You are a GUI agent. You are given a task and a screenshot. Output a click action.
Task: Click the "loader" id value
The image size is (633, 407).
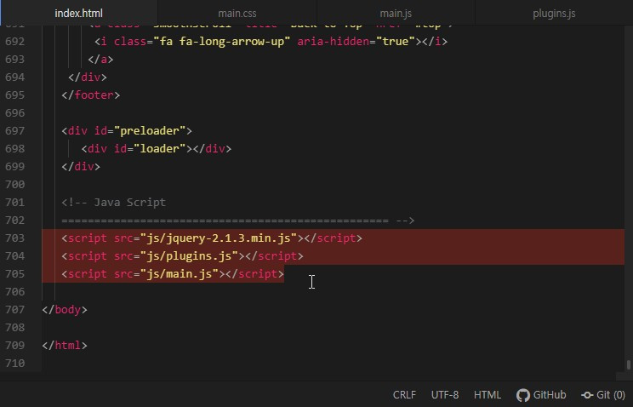coord(159,148)
